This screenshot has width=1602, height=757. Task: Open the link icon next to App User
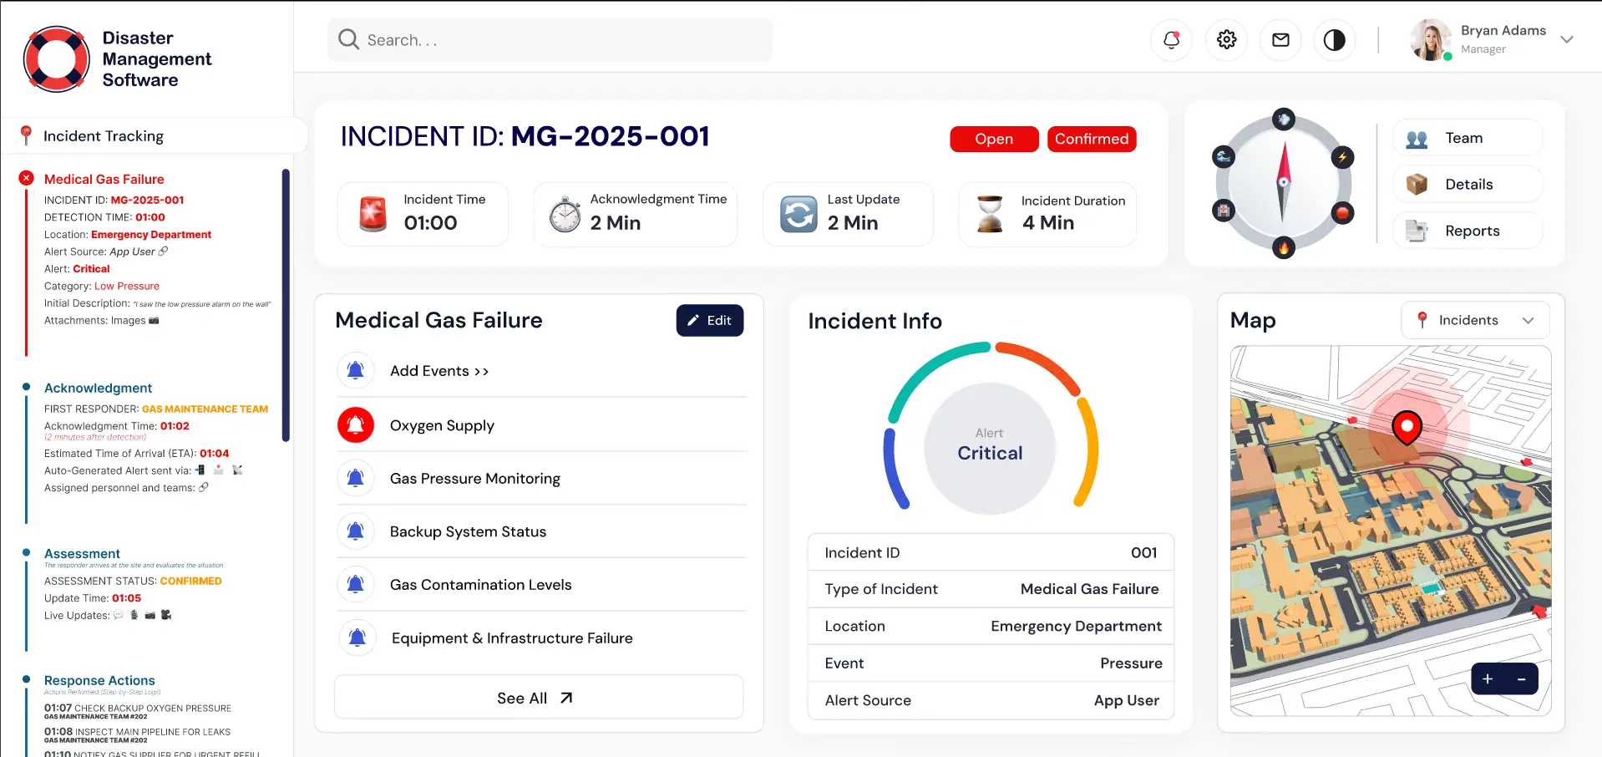163,251
